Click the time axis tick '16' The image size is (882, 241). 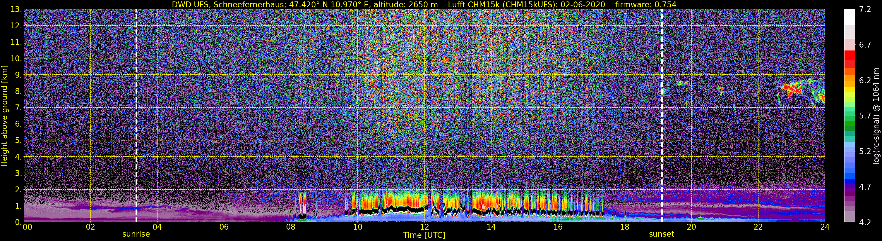pyautogui.click(x=558, y=227)
